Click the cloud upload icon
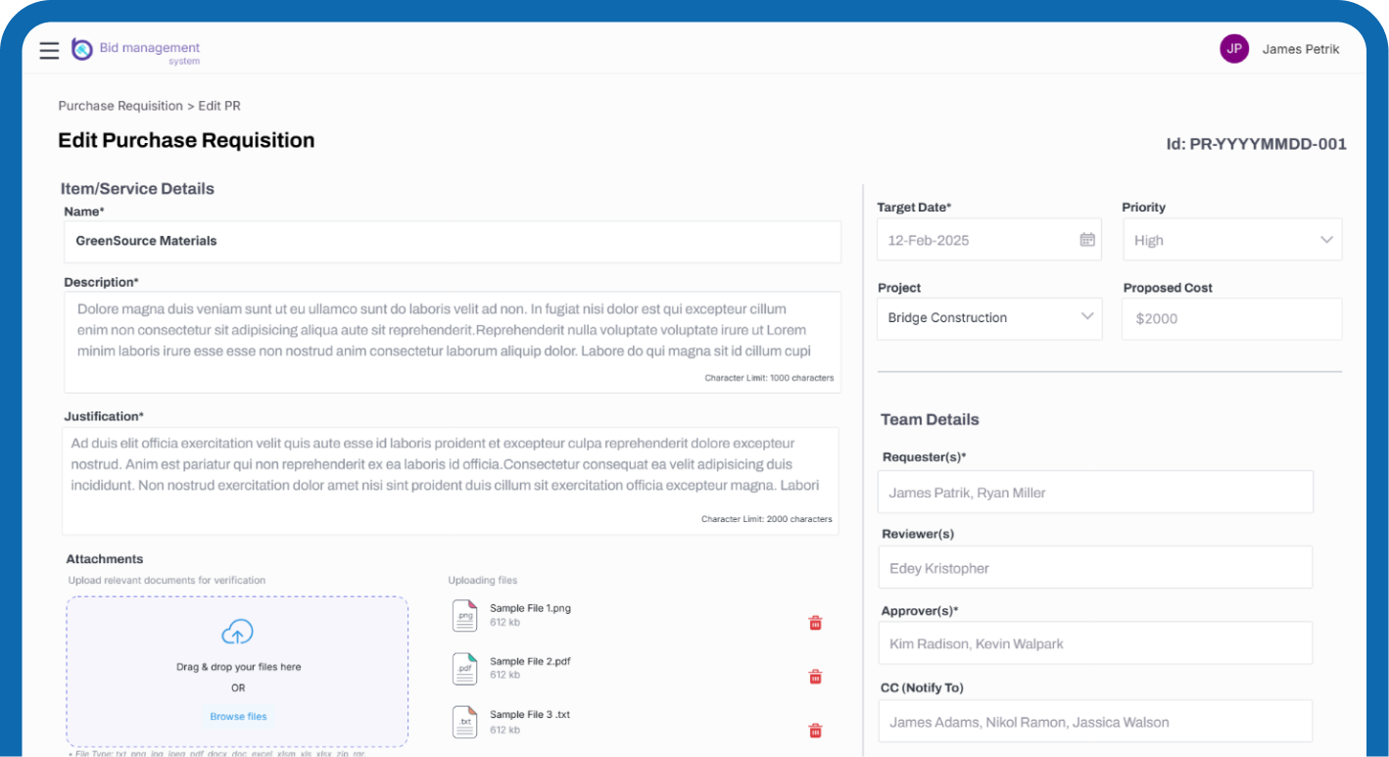The width and height of the screenshot is (1389, 757). click(x=237, y=634)
